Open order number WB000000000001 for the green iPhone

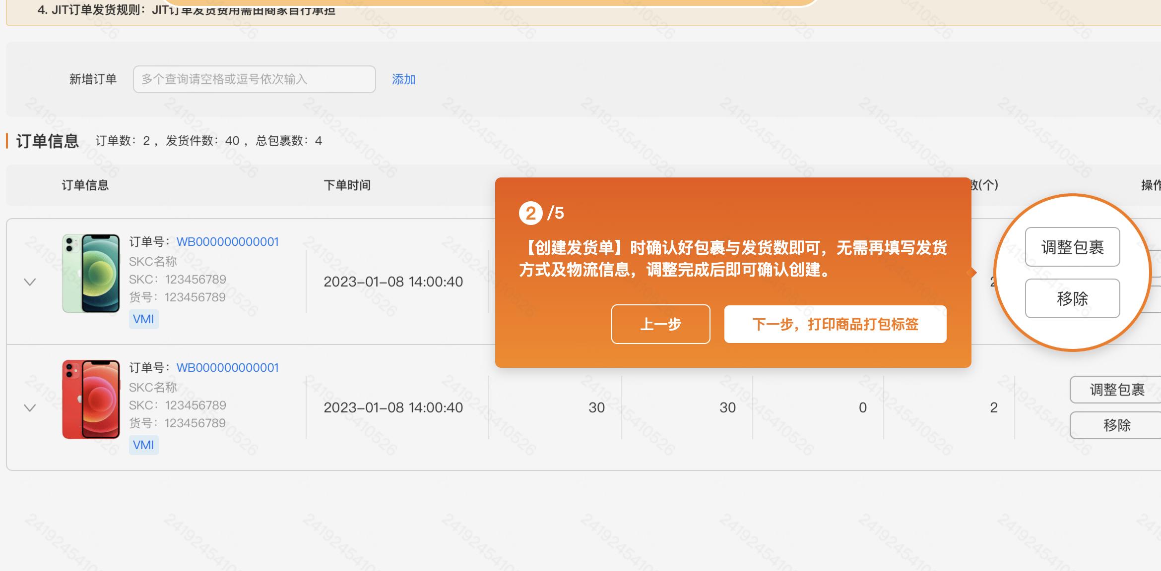228,242
